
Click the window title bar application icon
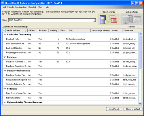coord(2,3)
